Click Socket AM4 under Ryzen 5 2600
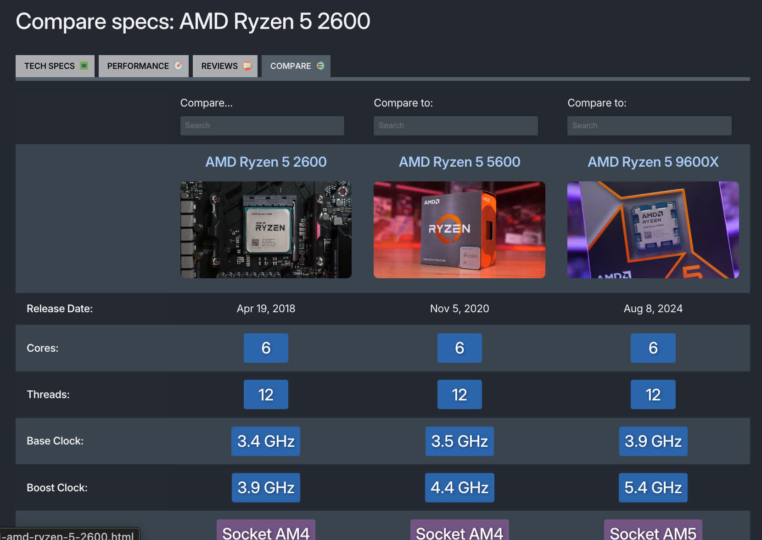 pos(266,532)
